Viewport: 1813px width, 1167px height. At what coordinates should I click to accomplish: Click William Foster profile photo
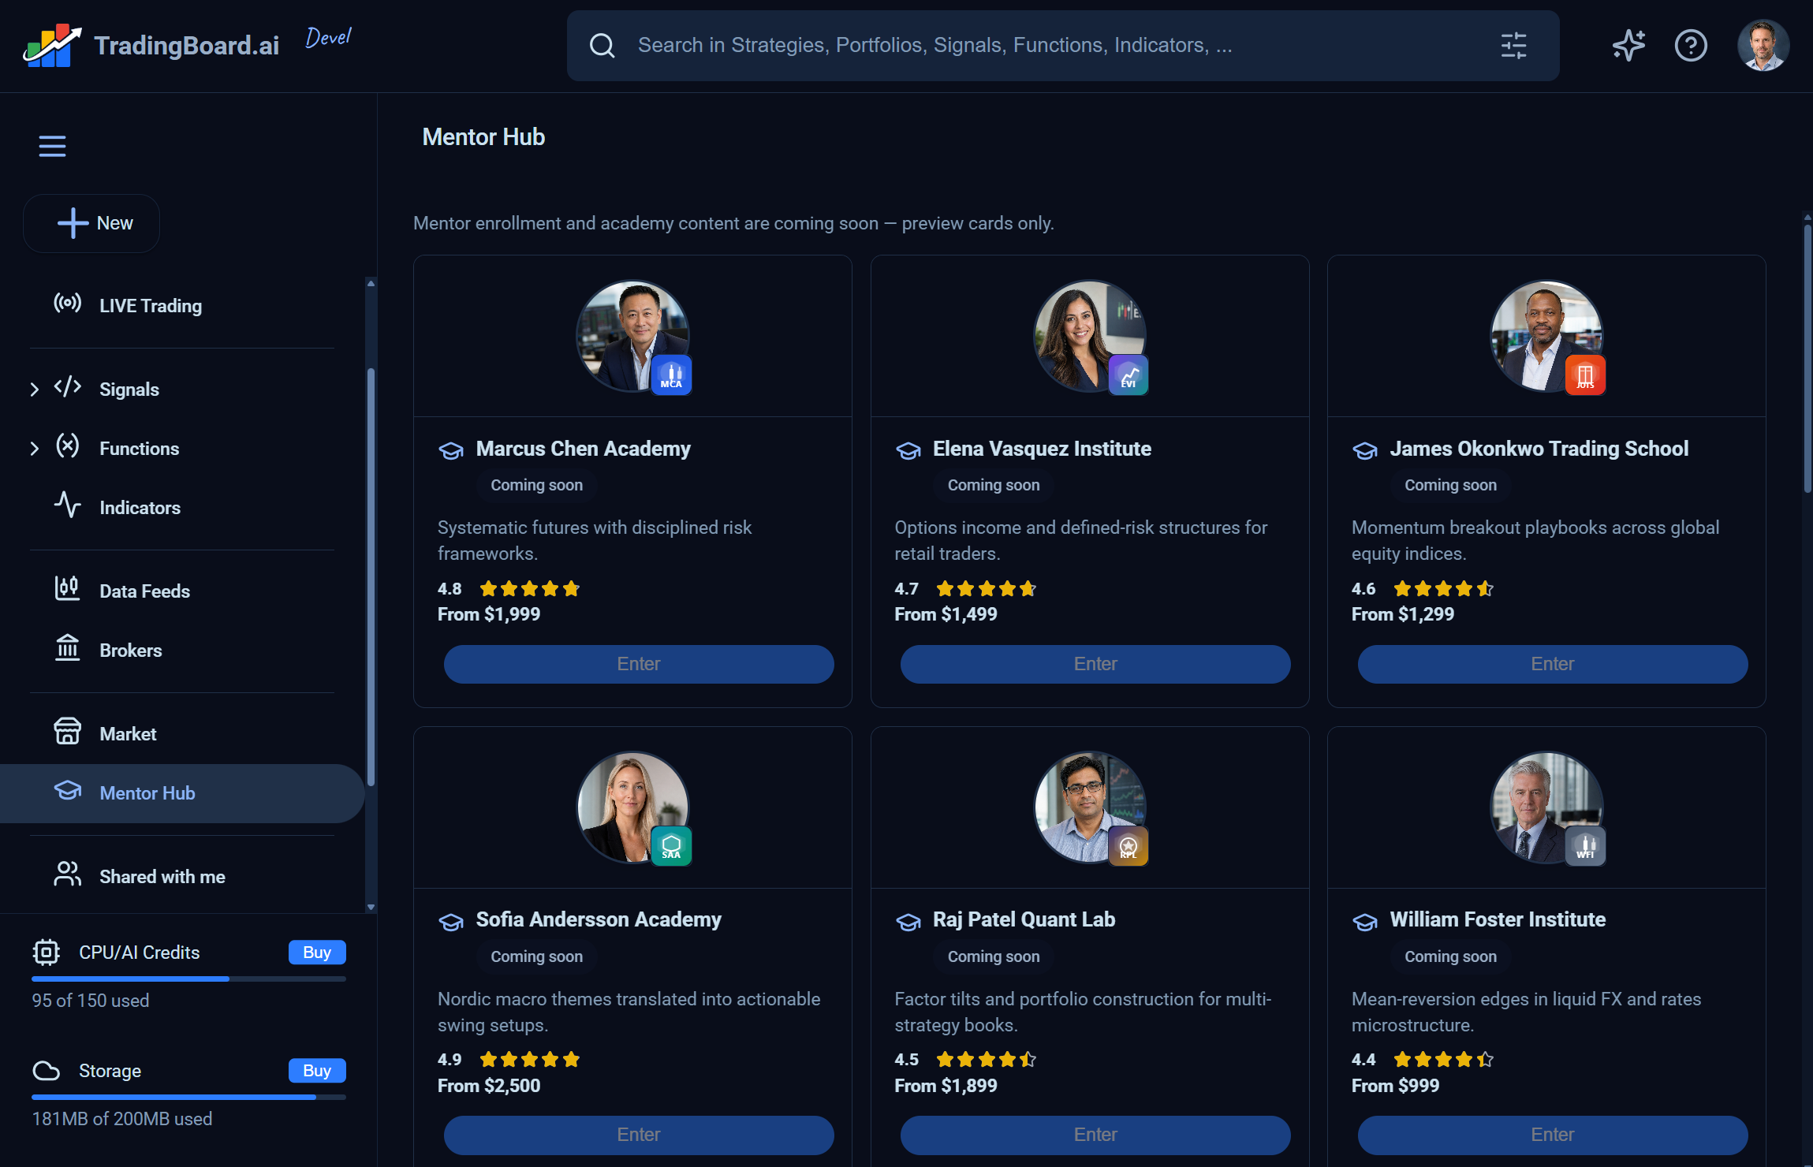point(1546,807)
